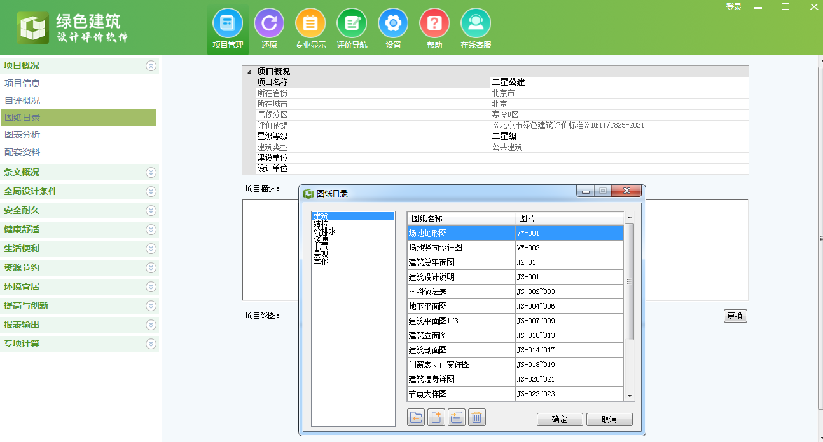Expand the 安全耐久 sidebar section
823x442 pixels.
pos(151,210)
